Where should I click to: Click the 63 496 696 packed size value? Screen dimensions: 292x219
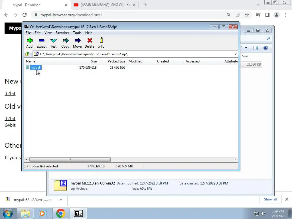pos(117,68)
